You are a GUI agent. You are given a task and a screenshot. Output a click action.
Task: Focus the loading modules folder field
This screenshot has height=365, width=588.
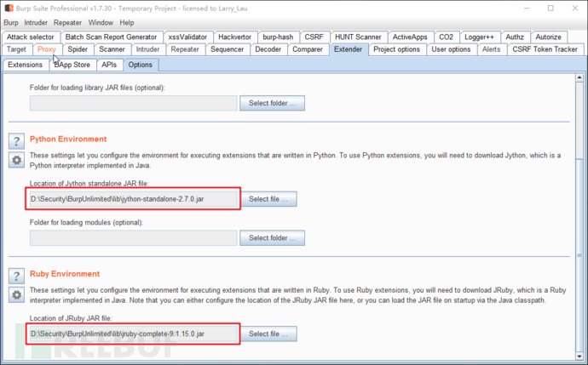pos(134,238)
